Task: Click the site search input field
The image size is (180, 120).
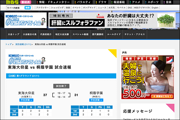Action: point(14,7)
